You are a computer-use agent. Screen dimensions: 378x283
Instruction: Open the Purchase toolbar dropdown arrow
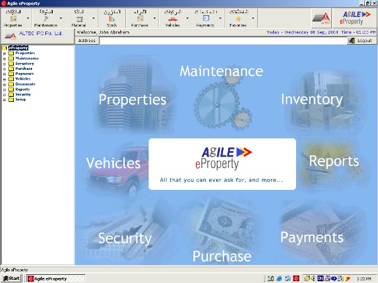tap(154, 18)
